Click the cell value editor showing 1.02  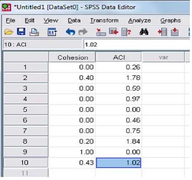pyautogui.click(x=137, y=44)
